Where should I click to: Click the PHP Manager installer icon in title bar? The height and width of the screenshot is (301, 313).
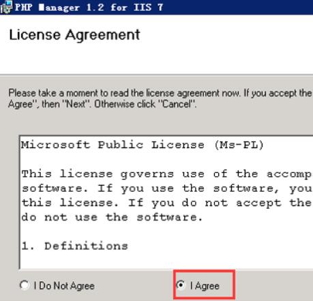(x=6, y=7)
